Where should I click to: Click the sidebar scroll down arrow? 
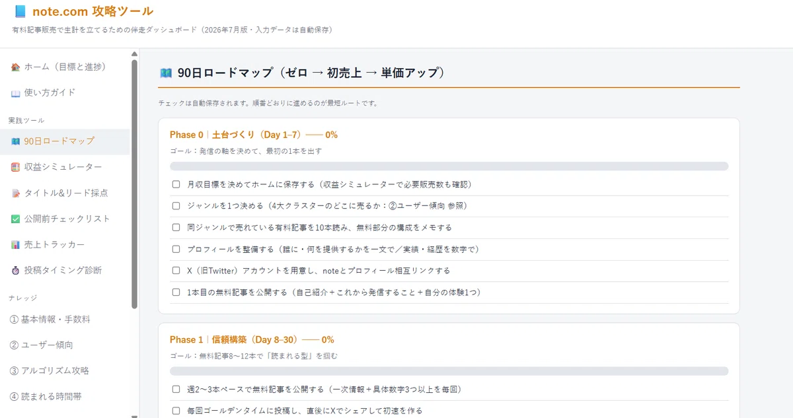(135, 416)
